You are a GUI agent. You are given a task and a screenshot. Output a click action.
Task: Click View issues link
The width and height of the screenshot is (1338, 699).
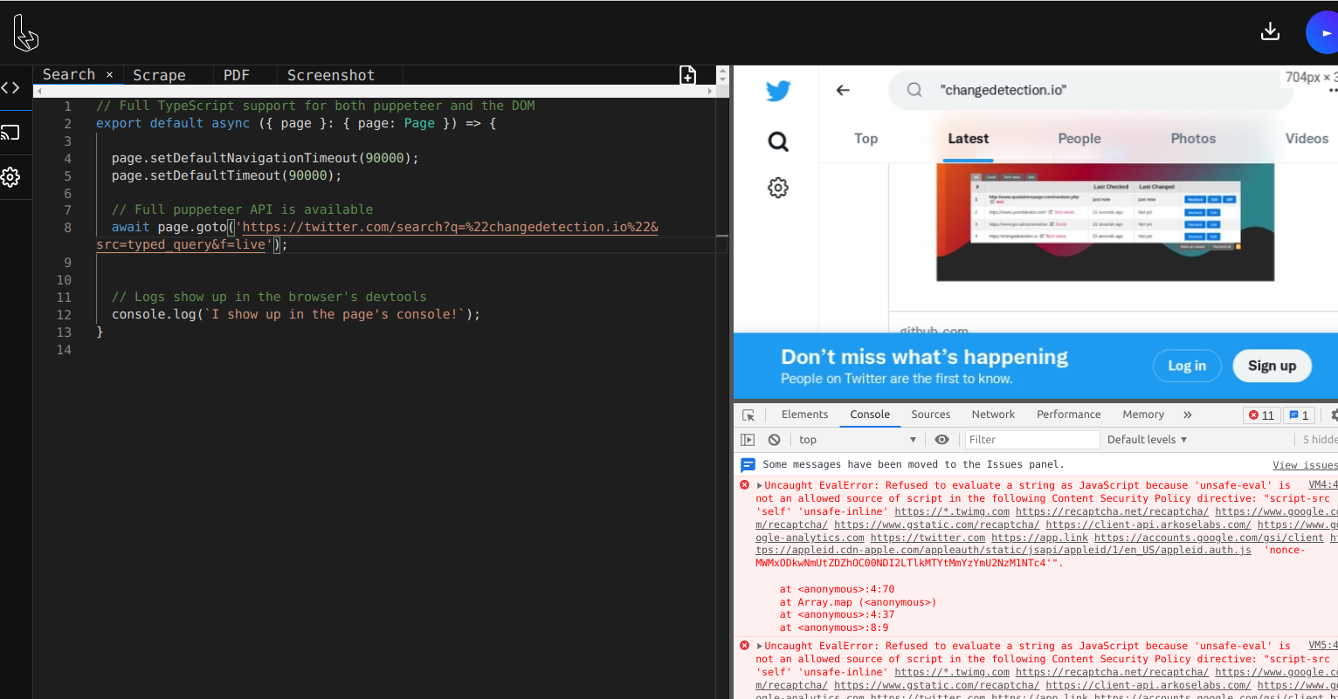[x=1305, y=465]
